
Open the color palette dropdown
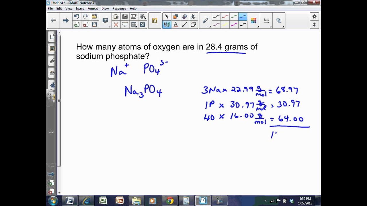(253, 21)
